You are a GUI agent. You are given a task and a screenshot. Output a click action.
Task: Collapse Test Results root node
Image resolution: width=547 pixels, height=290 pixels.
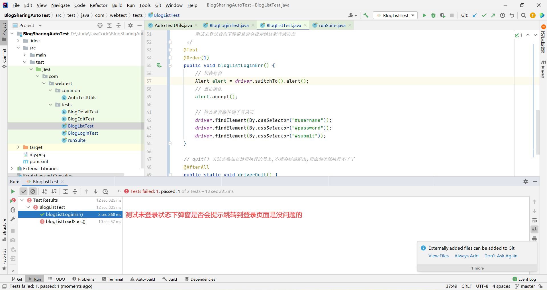(x=22, y=200)
